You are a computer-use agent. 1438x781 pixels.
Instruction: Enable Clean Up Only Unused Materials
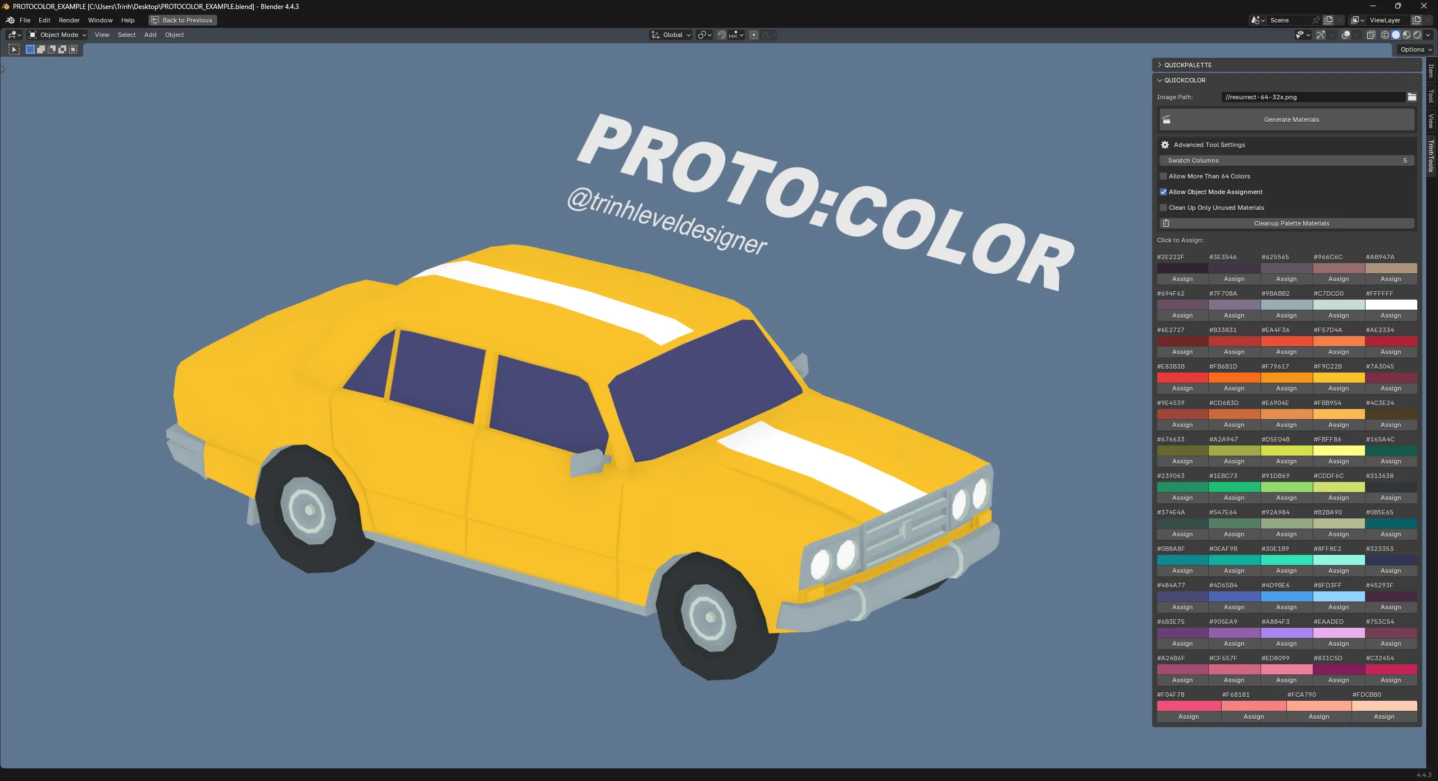pos(1163,208)
